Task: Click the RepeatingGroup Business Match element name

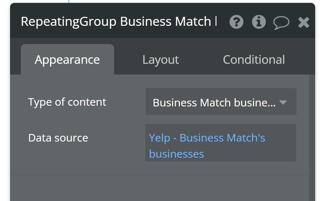Action: [x=116, y=21]
